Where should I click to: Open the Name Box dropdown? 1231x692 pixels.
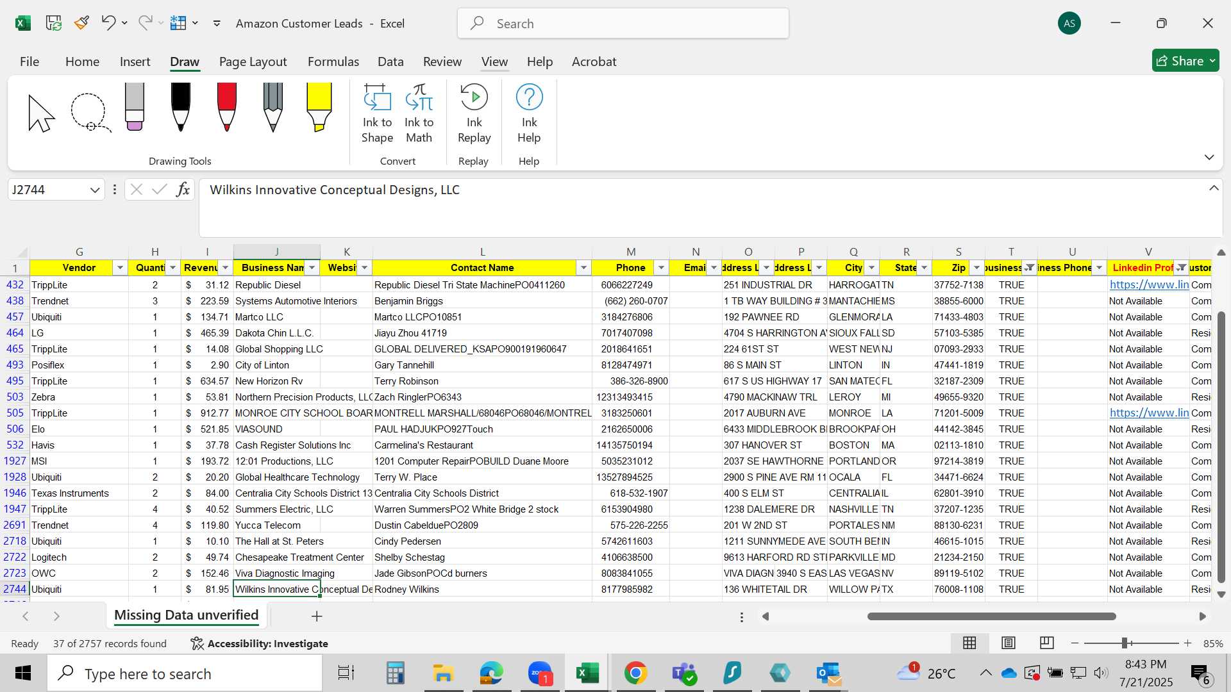pyautogui.click(x=95, y=190)
